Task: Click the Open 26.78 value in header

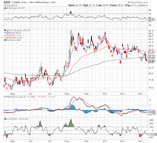Action: coord(75,5)
